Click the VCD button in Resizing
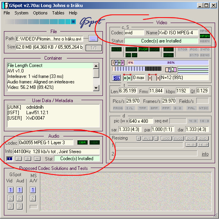Screen dimensions: 219x219 pyautogui.click(x=166, y=138)
